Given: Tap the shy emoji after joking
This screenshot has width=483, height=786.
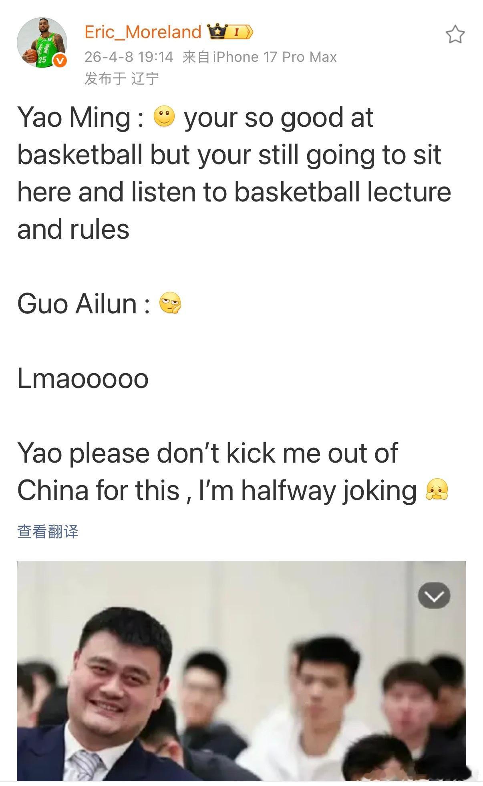Looking at the screenshot, I should tap(437, 489).
